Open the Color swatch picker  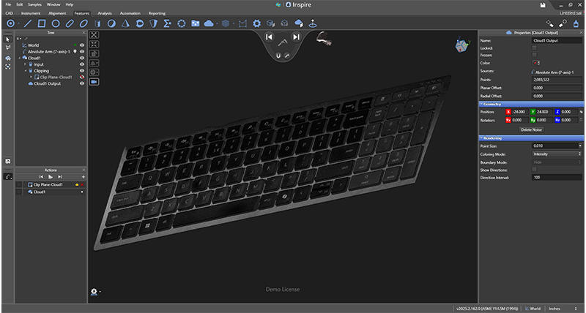535,63
